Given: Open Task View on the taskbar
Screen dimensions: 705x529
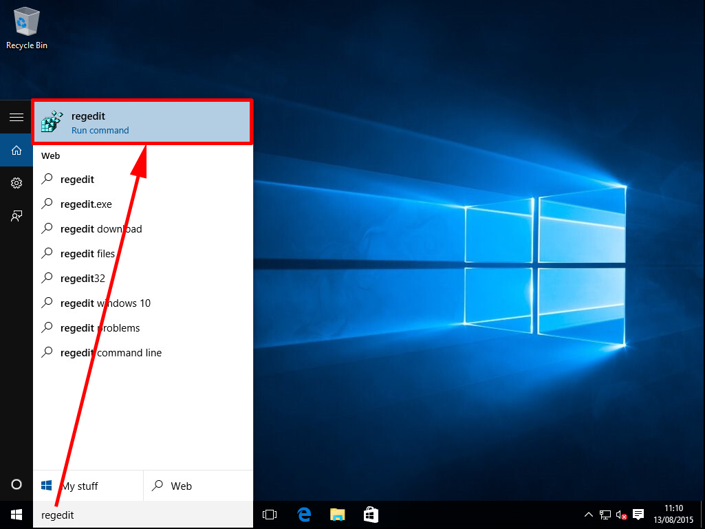Looking at the screenshot, I should tap(270, 515).
